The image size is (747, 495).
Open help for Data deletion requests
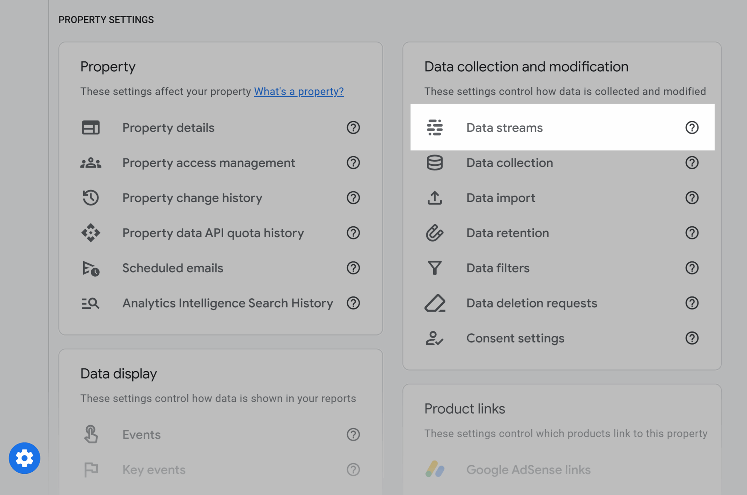(692, 303)
